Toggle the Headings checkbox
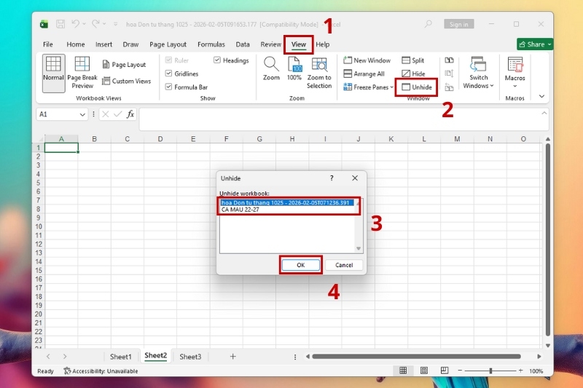Image resolution: width=583 pixels, height=388 pixels. tap(217, 60)
